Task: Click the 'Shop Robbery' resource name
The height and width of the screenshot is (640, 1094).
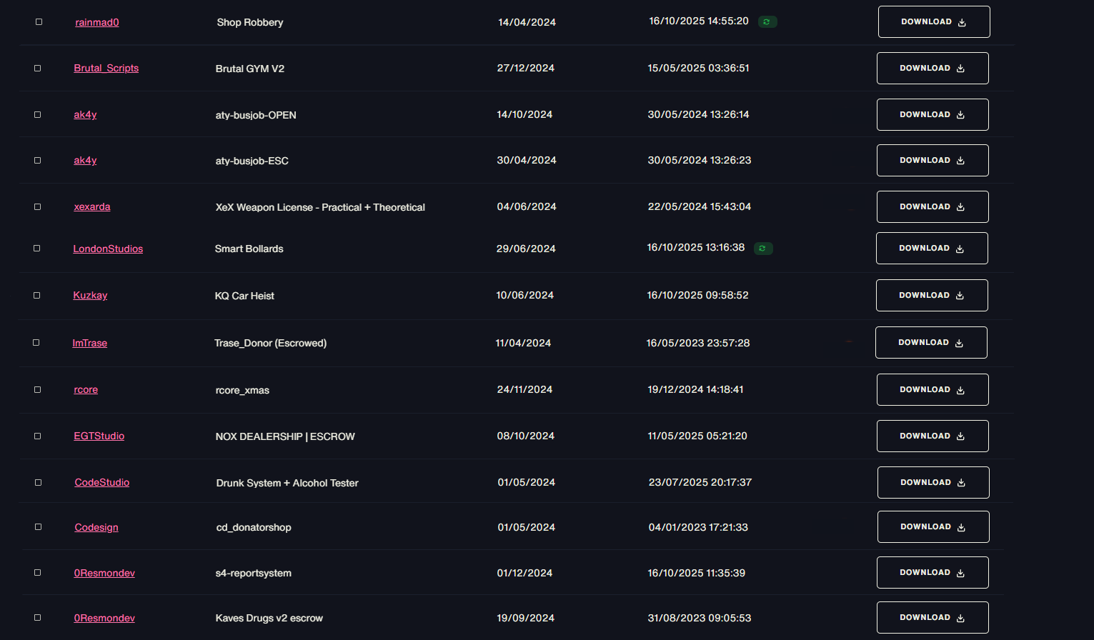Action: [x=250, y=22]
